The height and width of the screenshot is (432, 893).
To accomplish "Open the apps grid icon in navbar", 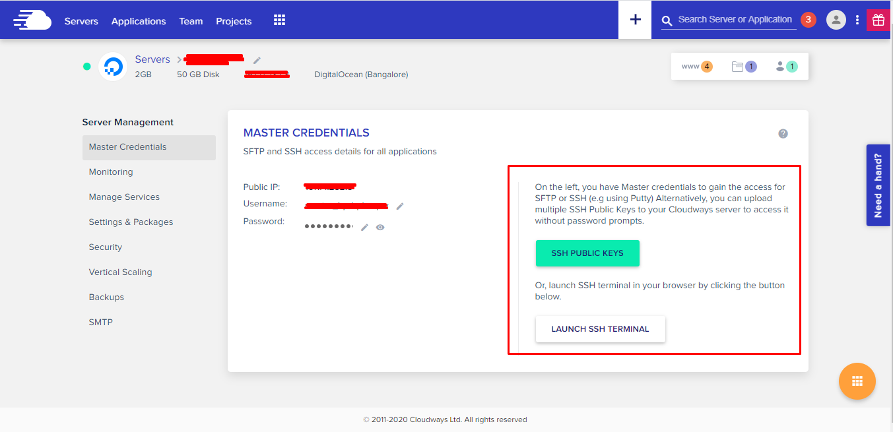I will tap(279, 20).
